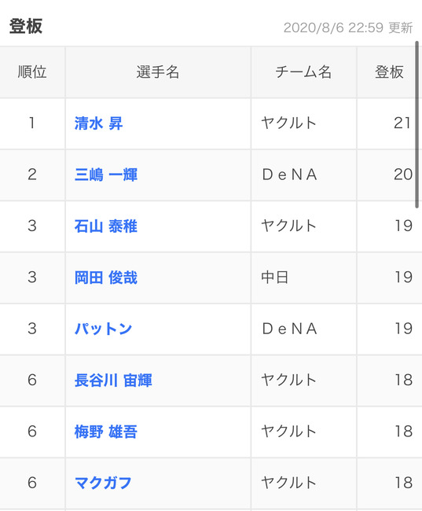
Task: Click DeNA team cell for 三嶋 一輝
Action: click(x=303, y=175)
